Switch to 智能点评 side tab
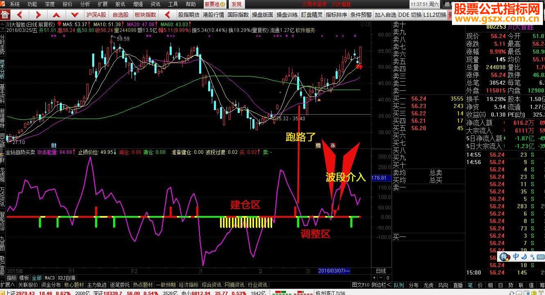Viewport: 545px width, 295px height. [x=2, y=221]
